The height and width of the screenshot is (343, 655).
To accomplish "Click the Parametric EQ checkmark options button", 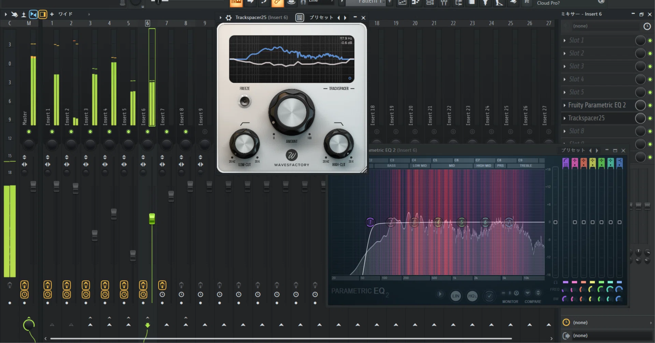I will point(489,296).
